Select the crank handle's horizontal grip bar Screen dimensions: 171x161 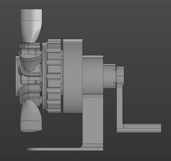point(142,128)
